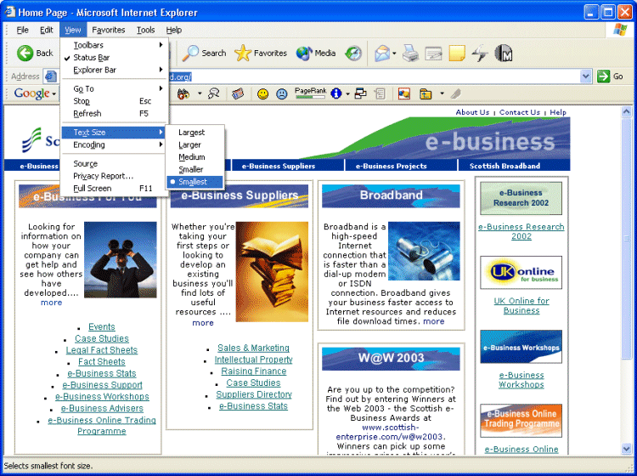Open the Help menu
The height and width of the screenshot is (476, 637).
pos(173,30)
